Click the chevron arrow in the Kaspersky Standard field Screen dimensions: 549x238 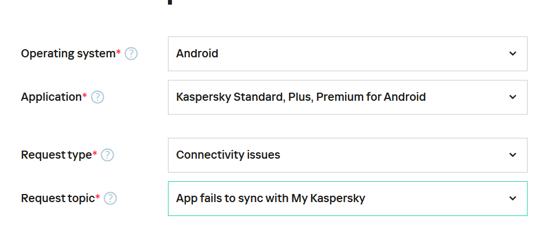coord(513,97)
